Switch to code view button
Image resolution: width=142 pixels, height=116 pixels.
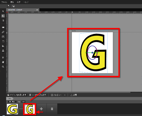tap(38, 95)
